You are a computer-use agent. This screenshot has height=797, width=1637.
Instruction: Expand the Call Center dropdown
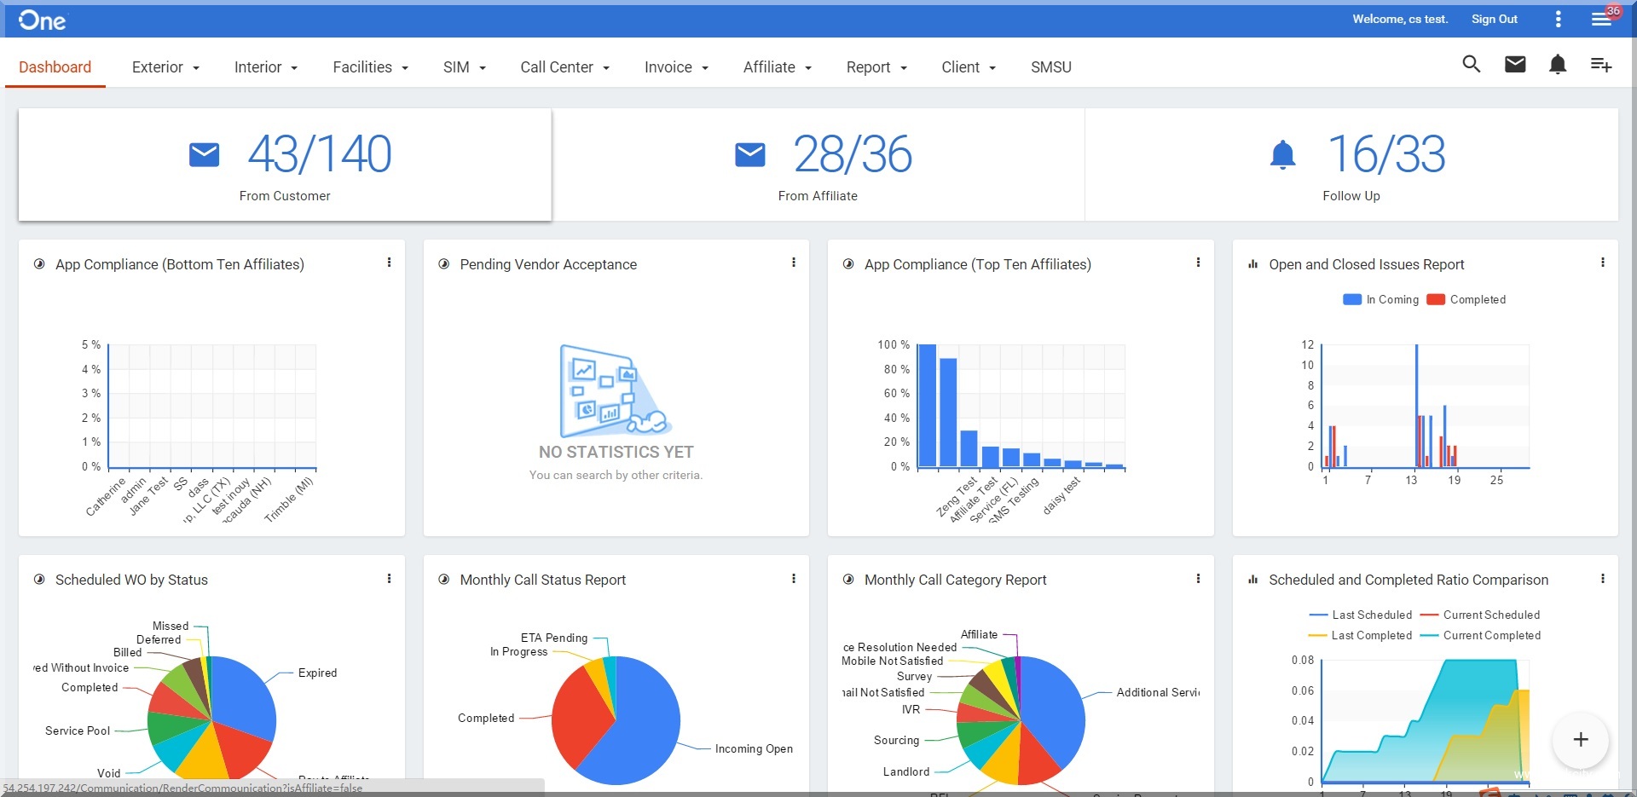click(564, 67)
